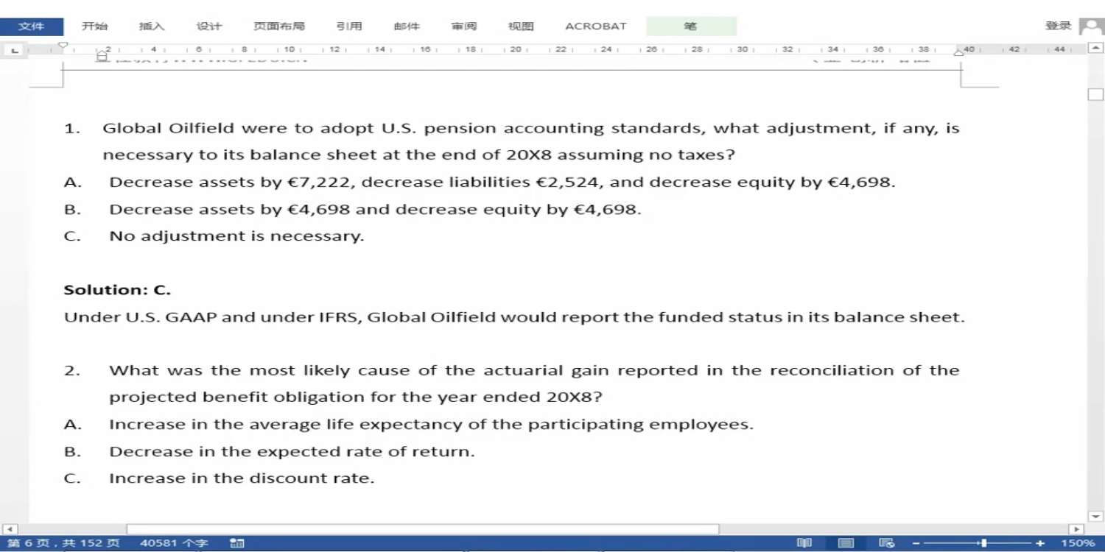Click answer 'No adjustment is necessary.'
This screenshot has height=552, width=1105.
tap(236, 236)
